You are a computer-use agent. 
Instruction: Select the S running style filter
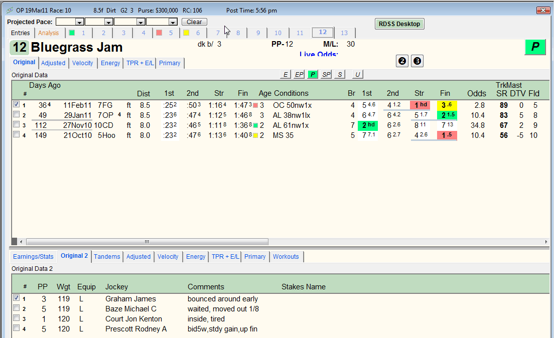pyautogui.click(x=340, y=74)
